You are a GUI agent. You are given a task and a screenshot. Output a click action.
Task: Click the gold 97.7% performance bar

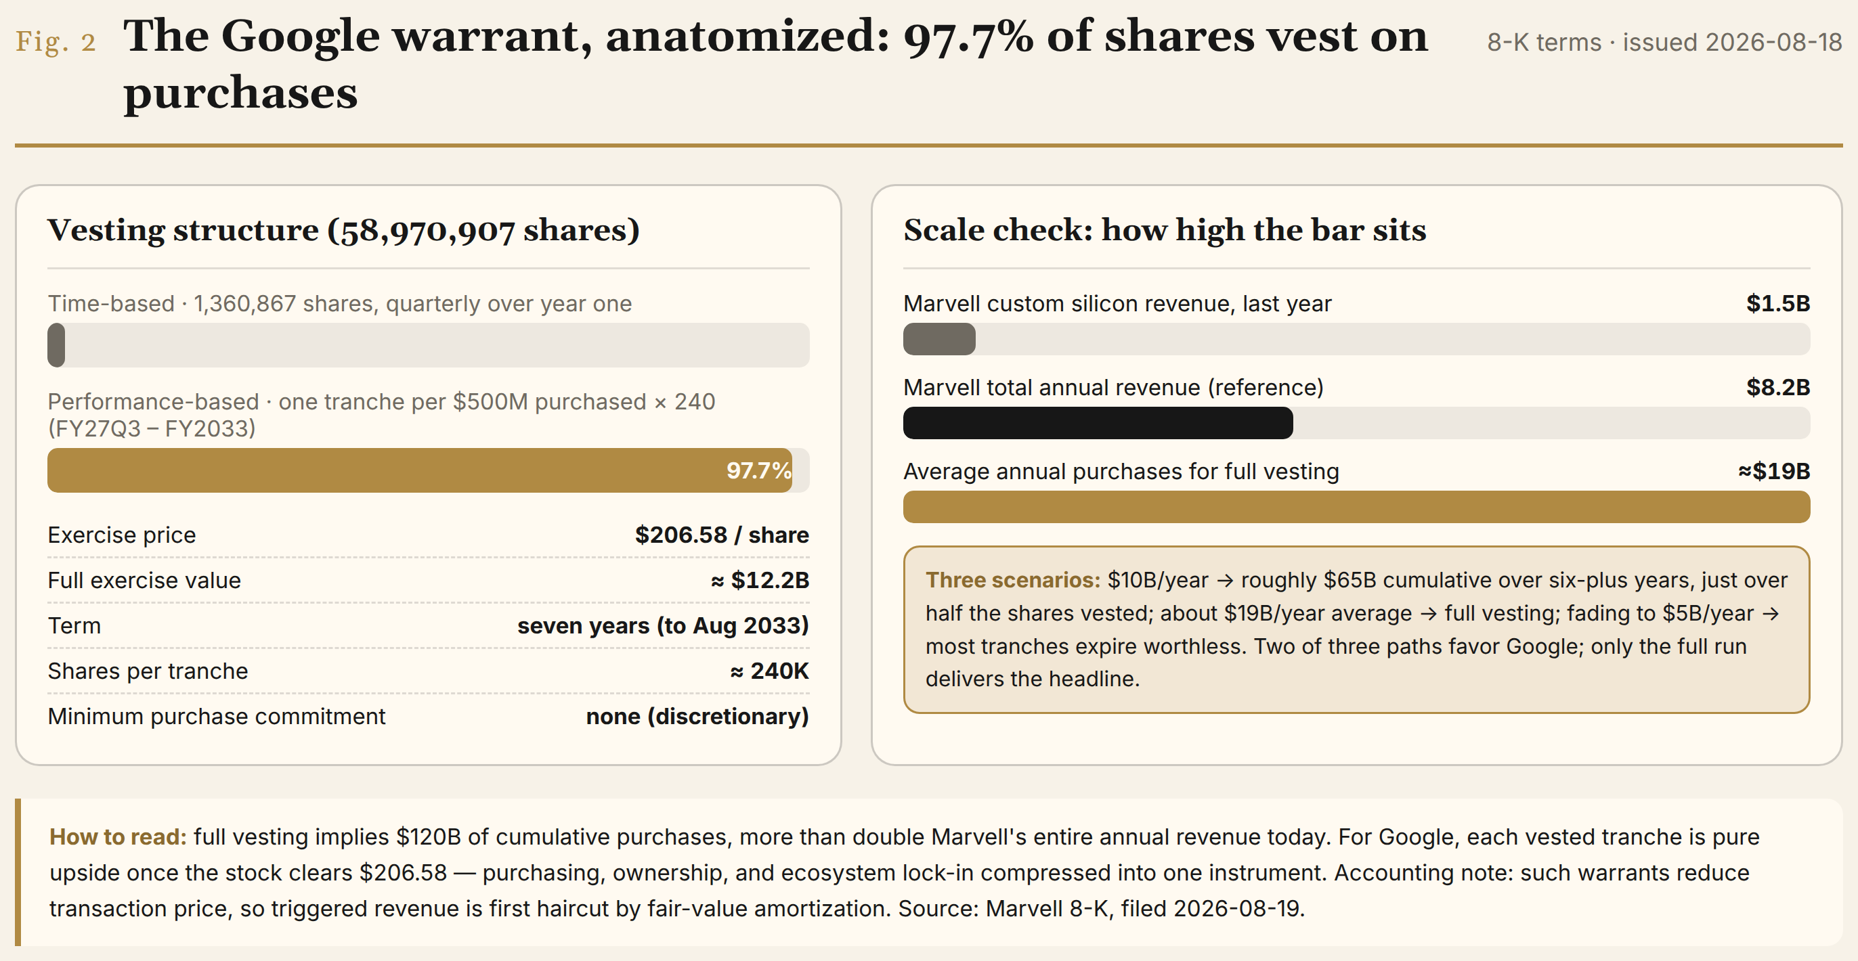coord(420,471)
